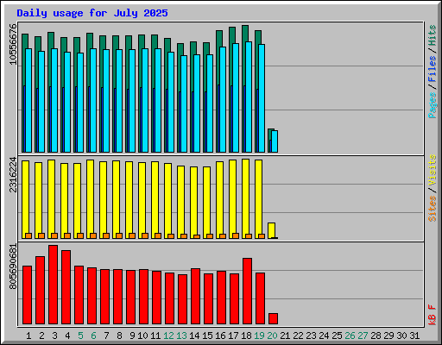Click the orange sites bar for day 10
Viewport: 442px width, 345px height.
click(145, 235)
